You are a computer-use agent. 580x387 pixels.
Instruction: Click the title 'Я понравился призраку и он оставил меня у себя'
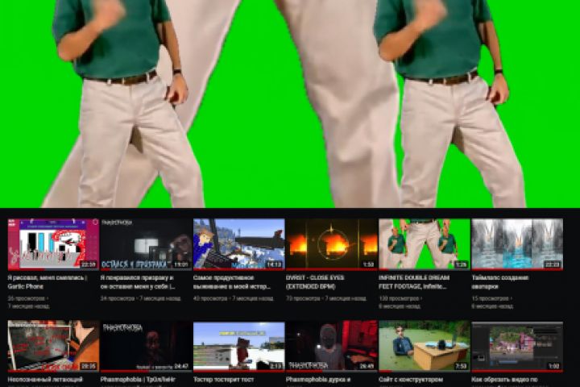click(x=138, y=282)
